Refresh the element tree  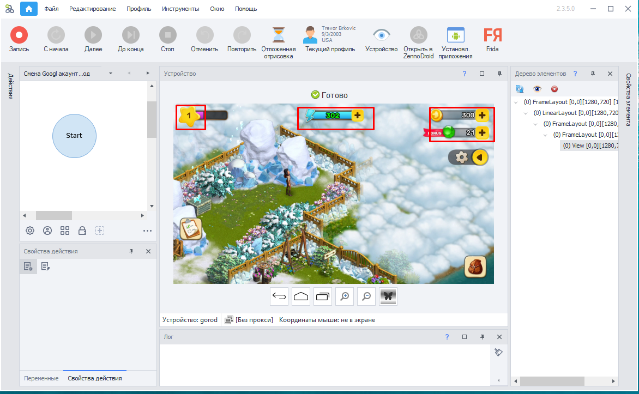tap(520, 89)
